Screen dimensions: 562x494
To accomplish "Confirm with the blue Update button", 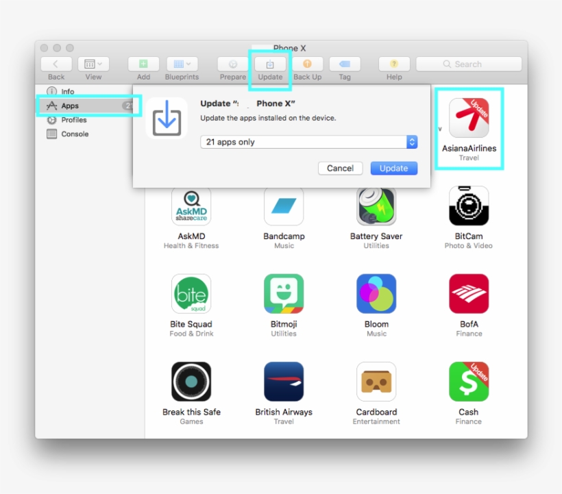I will point(394,169).
